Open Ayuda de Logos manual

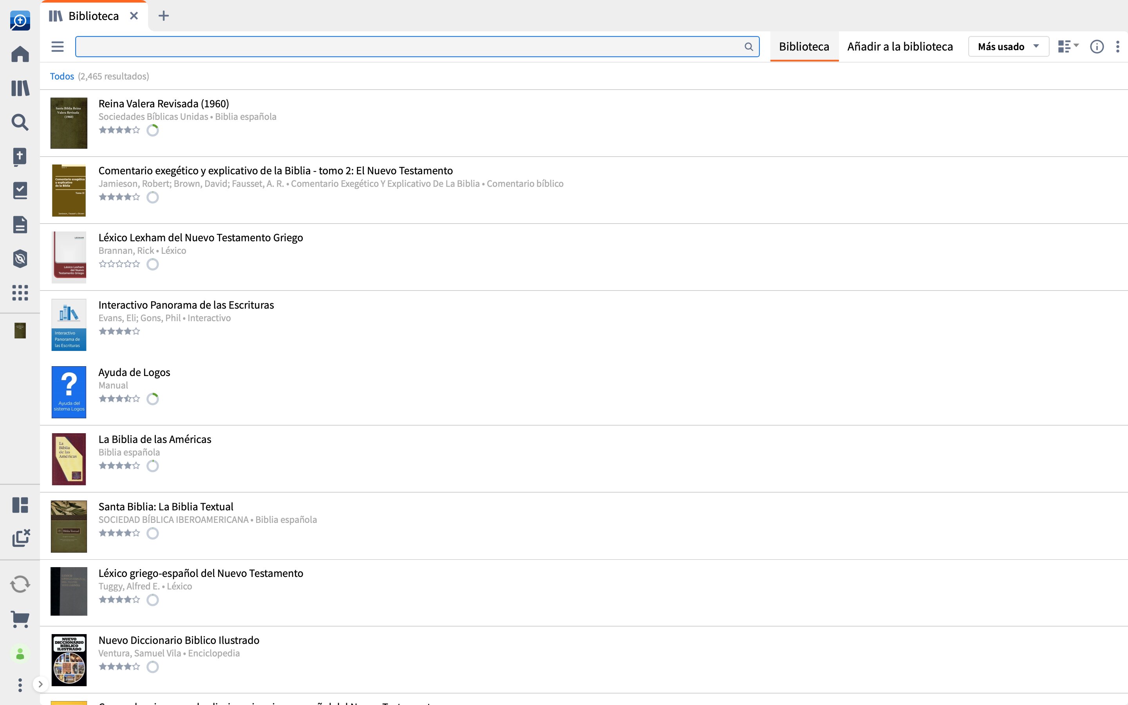tap(134, 372)
